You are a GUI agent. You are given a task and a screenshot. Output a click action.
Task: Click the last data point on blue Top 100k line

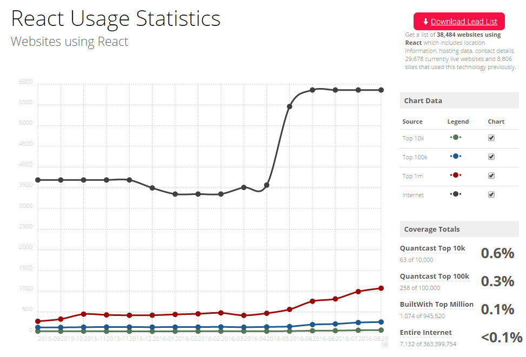click(381, 322)
